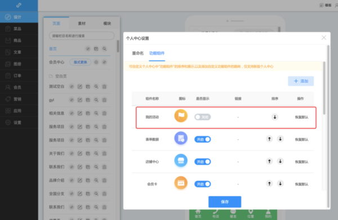The image size is (338, 220).
Task: Switch to the 重命名 tab
Action: 138,53
